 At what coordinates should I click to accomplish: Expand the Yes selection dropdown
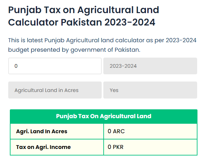point(150,90)
